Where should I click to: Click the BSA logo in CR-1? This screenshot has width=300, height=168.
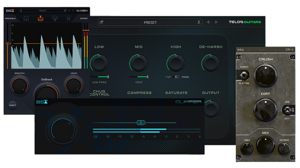tap(240, 50)
